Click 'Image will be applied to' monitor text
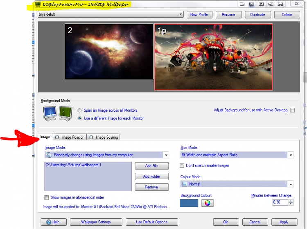Screen dimensions: 307x229 [106, 207]
